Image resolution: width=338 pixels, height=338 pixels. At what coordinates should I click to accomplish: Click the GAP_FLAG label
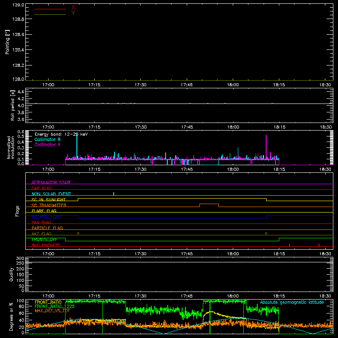41,188
